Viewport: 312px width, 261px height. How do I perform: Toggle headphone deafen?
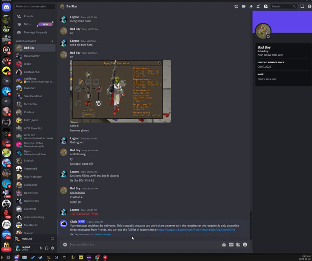(47, 248)
